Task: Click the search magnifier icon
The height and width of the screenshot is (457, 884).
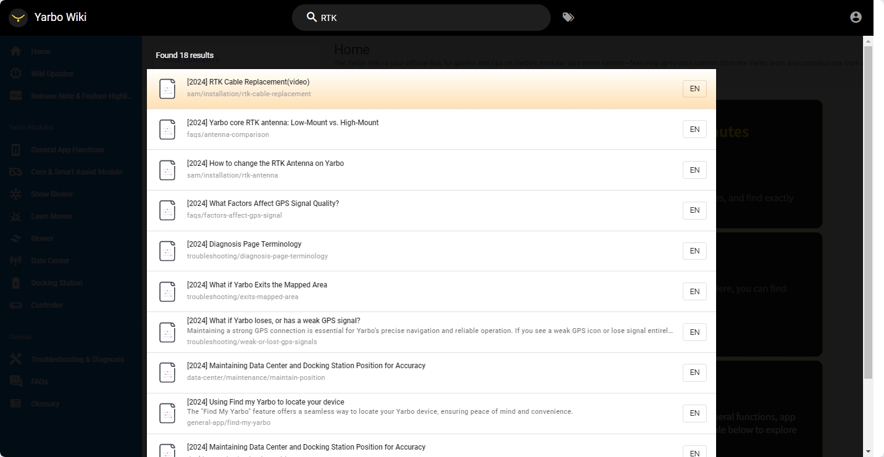Action: [312, 17]
